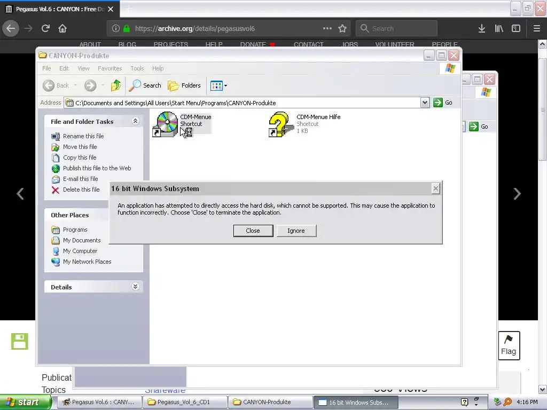Click Delete this file
Screen dimensions: 547x410
pyautogui.click(x=81, y=190)
